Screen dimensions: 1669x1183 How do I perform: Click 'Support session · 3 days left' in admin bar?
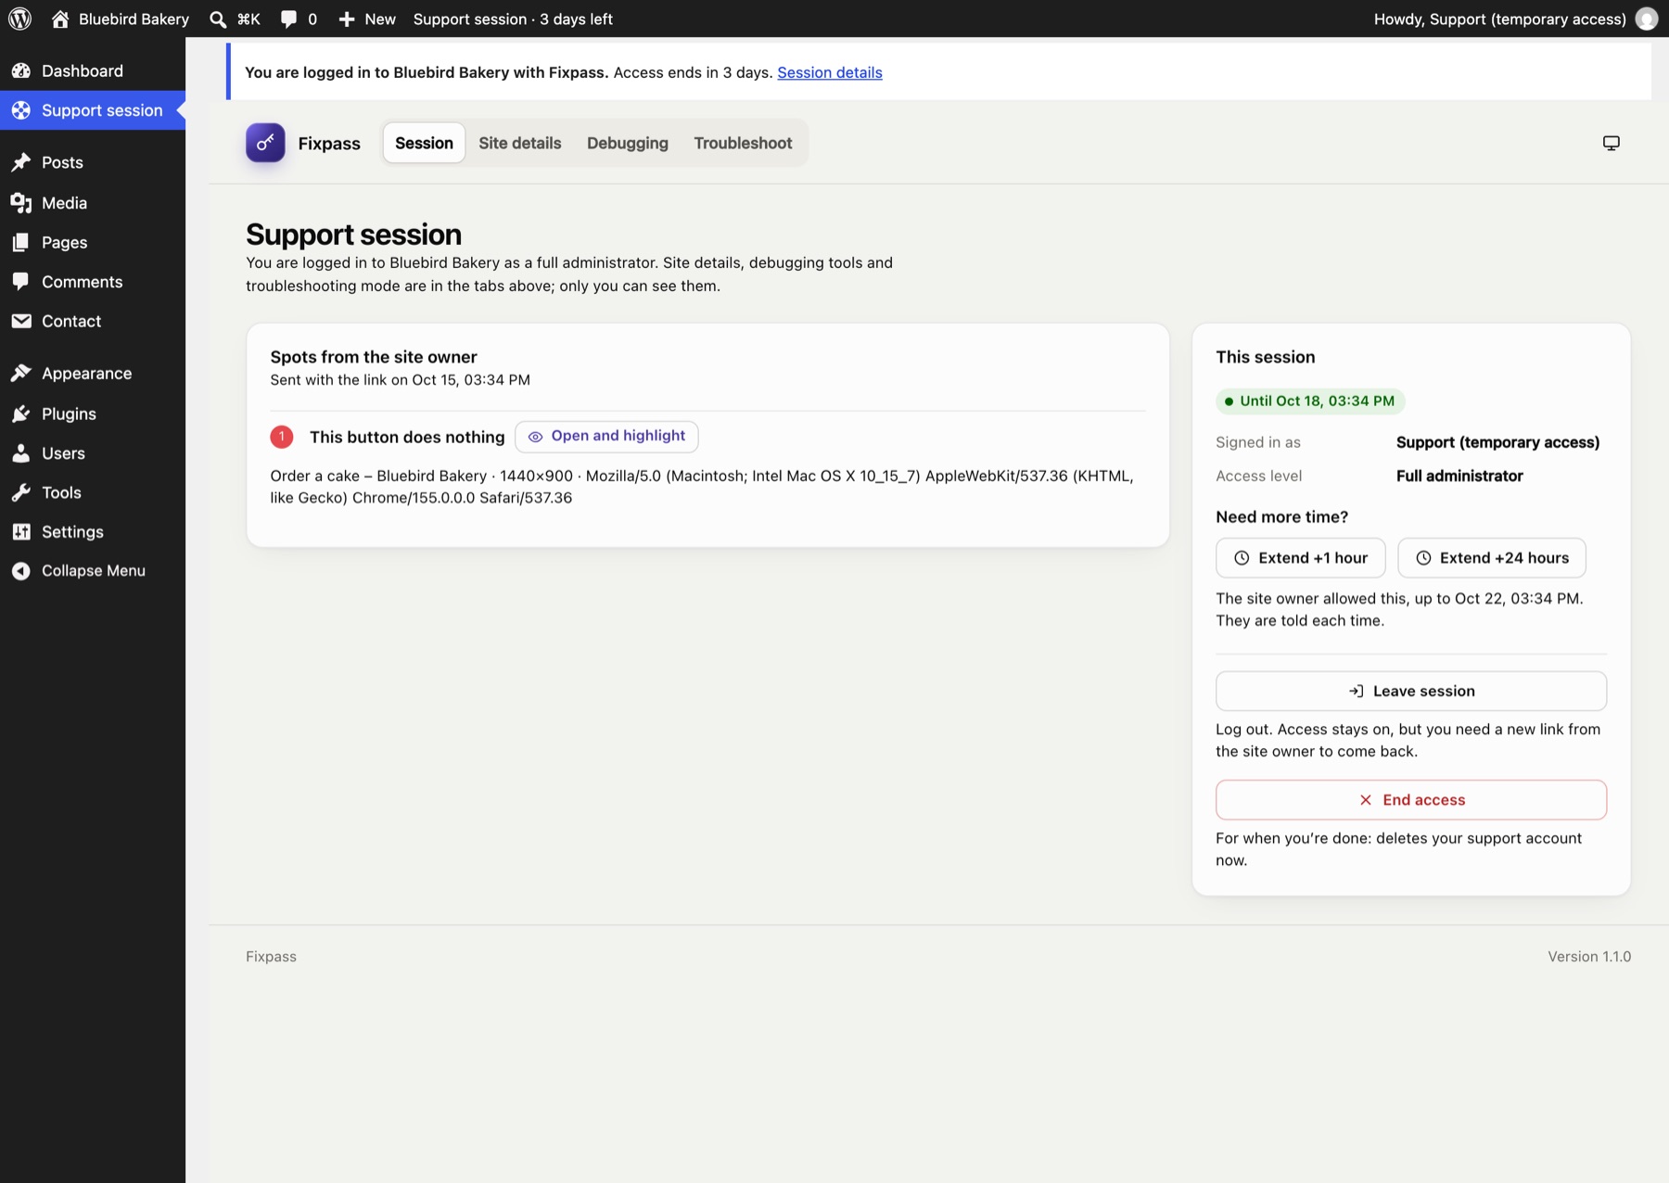(x=513, y=19)
